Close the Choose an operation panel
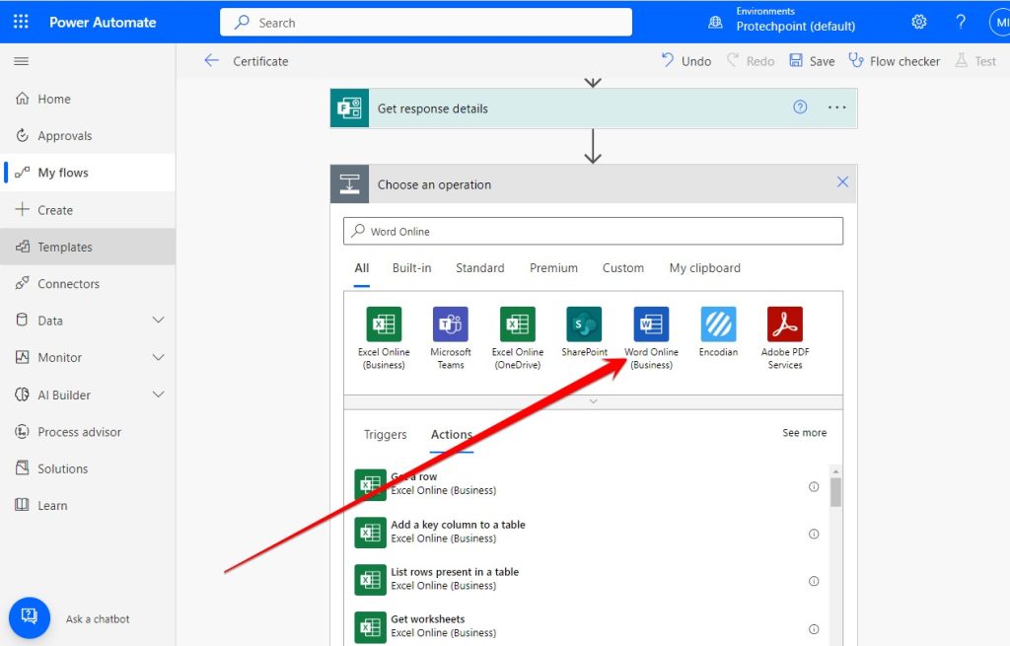The width and height of the screenshot is (1010, 646). (842, 182)
